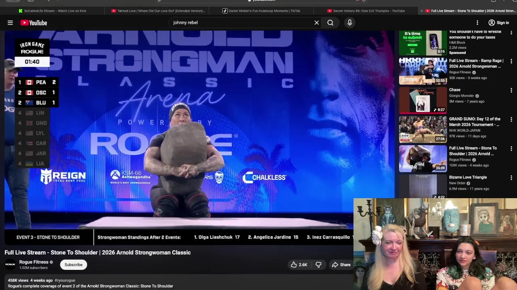
Task: Click the magnifying glass search button
Action: (x=330, y=23)
